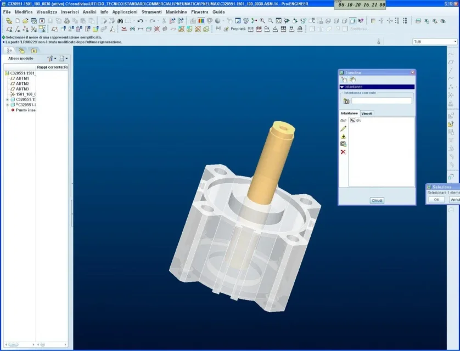This screenshot has width=460, height=351.
Task: Enable no hidden display style icon
Action: [344, 21]
